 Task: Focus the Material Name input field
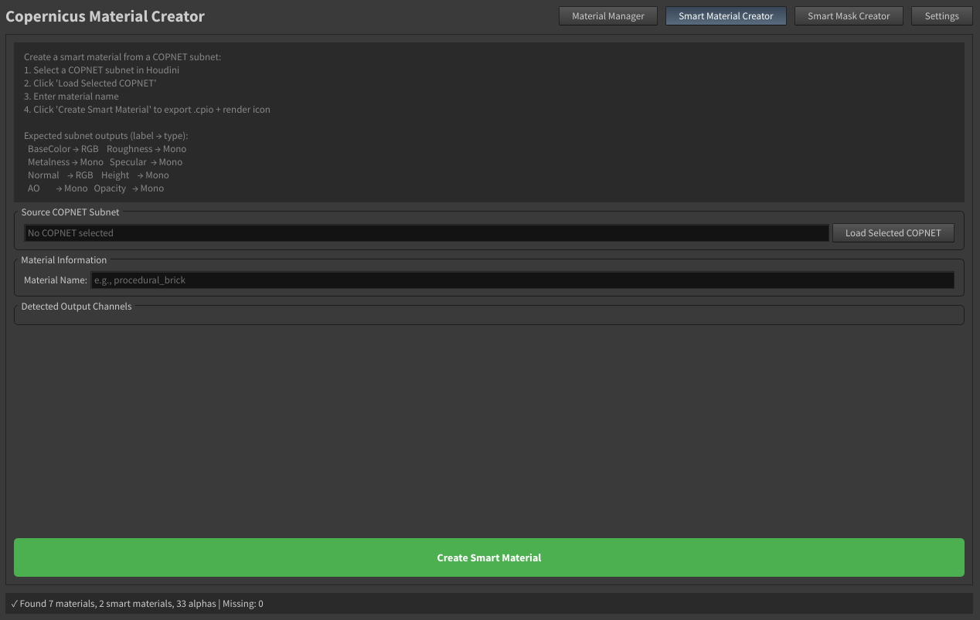click(x=522, y=280)
